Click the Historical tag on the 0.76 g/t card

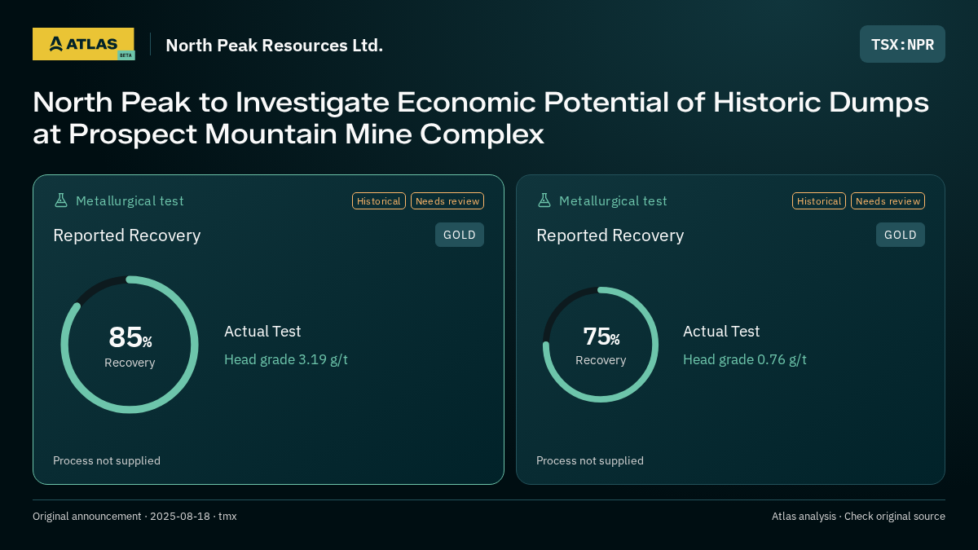tap(819, 201)
